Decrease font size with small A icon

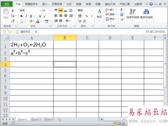coord(45,16)
